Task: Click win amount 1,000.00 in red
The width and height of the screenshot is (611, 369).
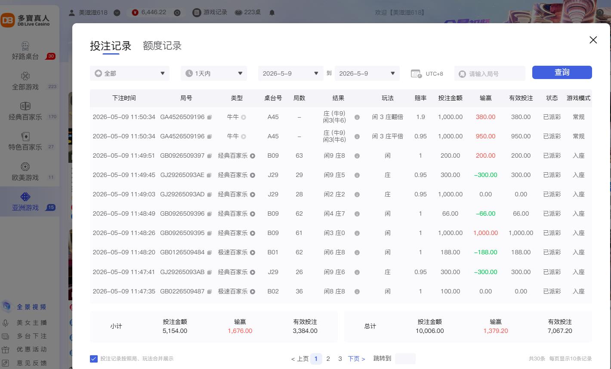Action: [485, 233]
